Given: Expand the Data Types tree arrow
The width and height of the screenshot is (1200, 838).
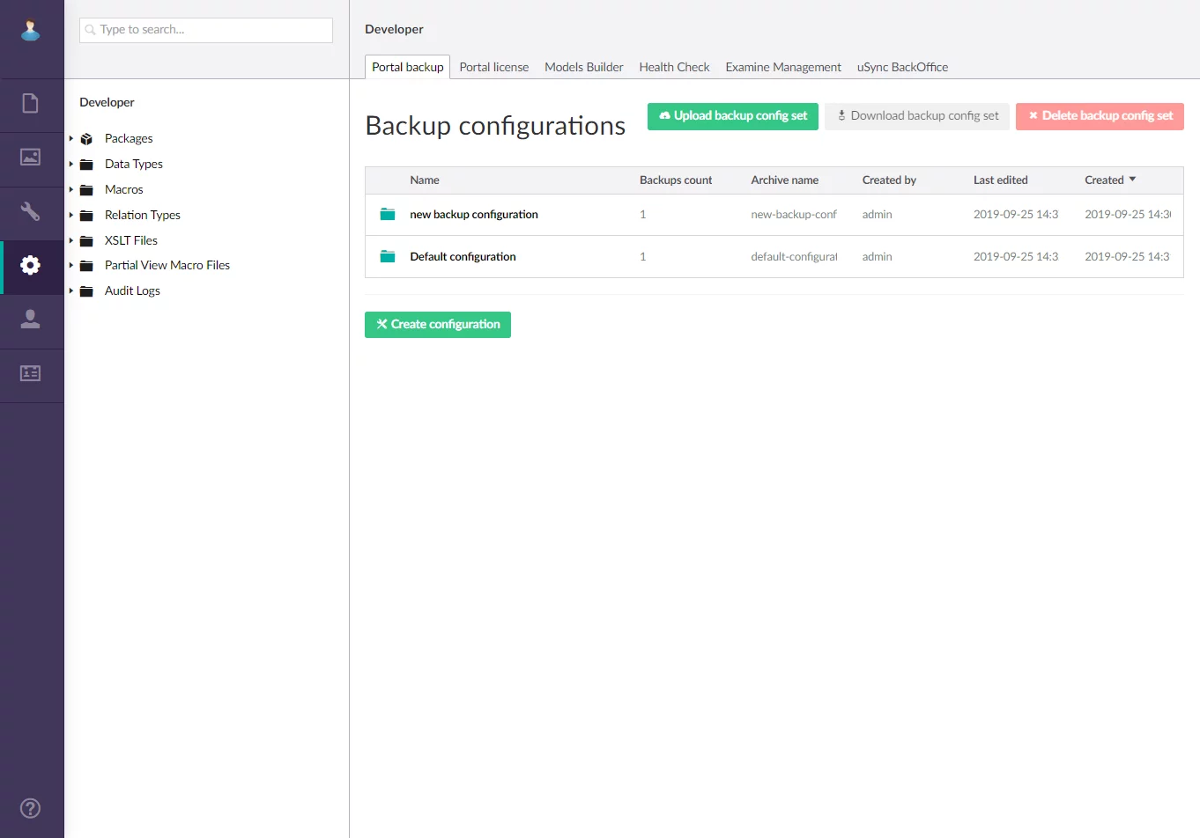Looking at the screenshot, I should 71,164.
